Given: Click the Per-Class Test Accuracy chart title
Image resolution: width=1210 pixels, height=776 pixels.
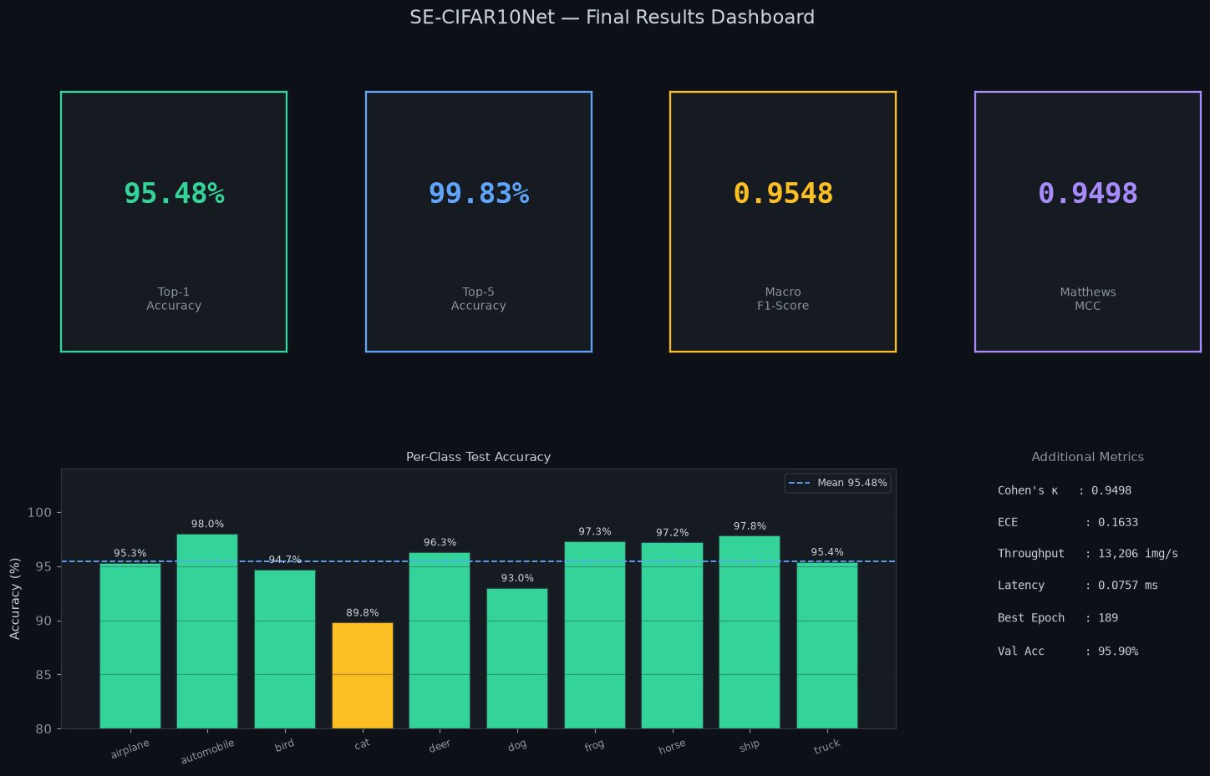Looking at the screenshot, I should click(478, 457).
